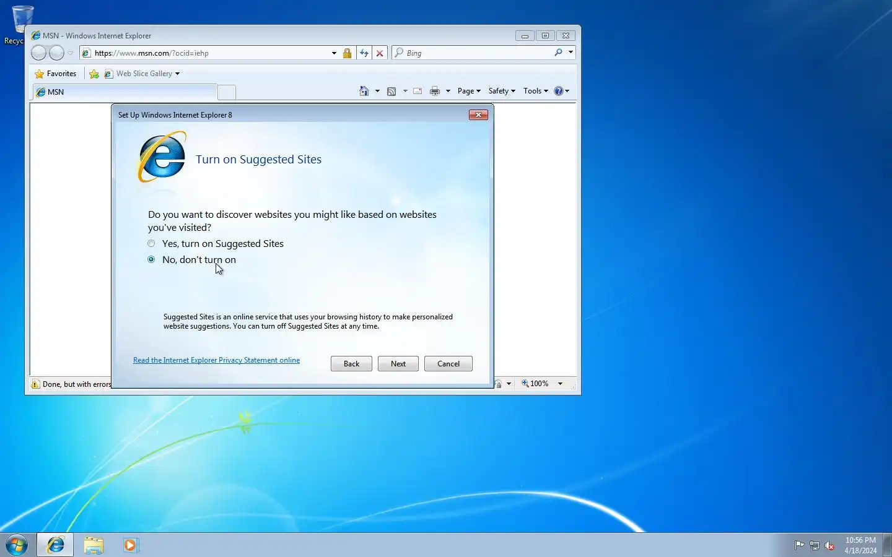Click the zoom level 100% button

tap(535, 384)
